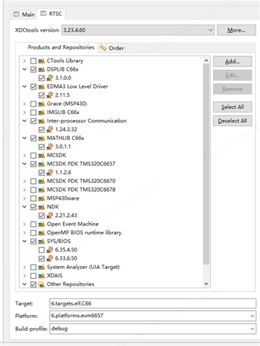Select the RTSC tab

click(51, 14)
